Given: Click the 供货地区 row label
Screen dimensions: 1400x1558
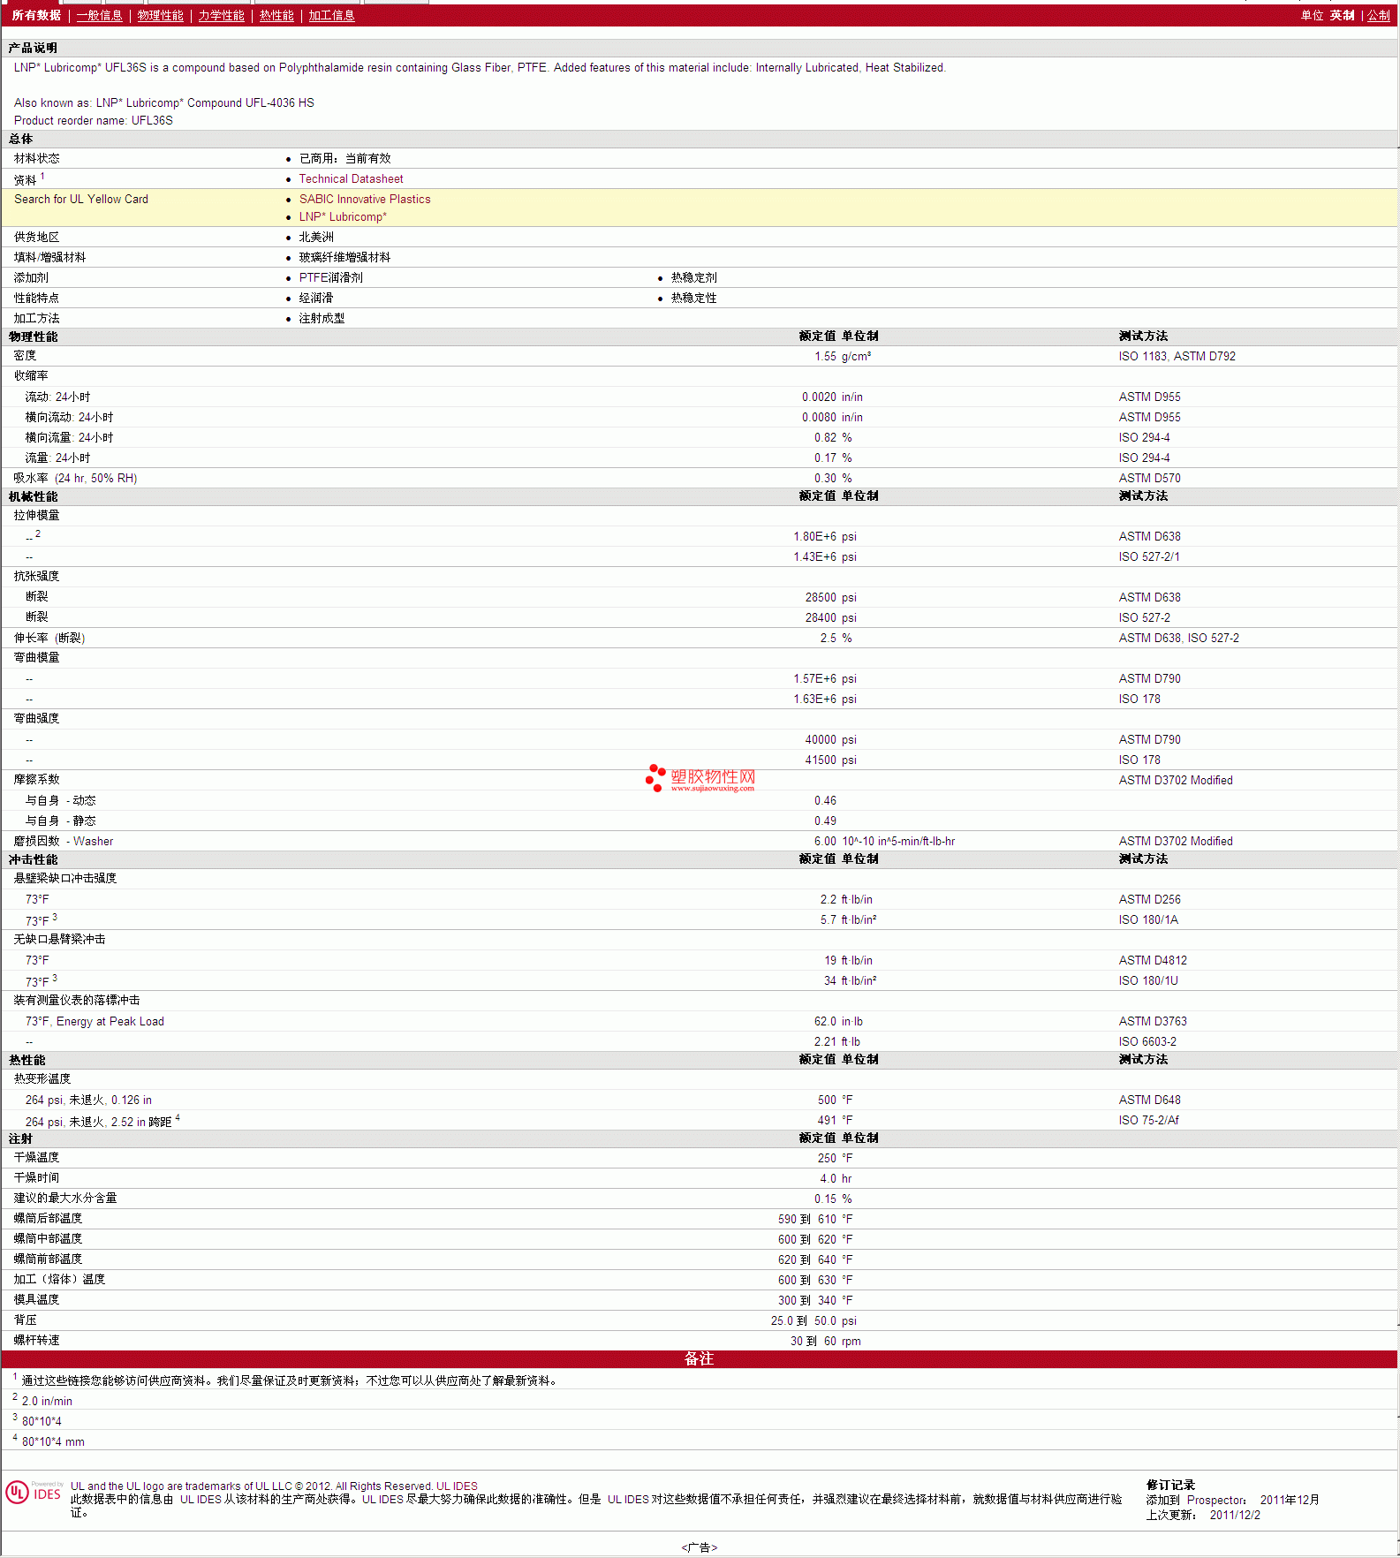Looking at the screenshot, I should pyautogui.click(x=37, y=238).
